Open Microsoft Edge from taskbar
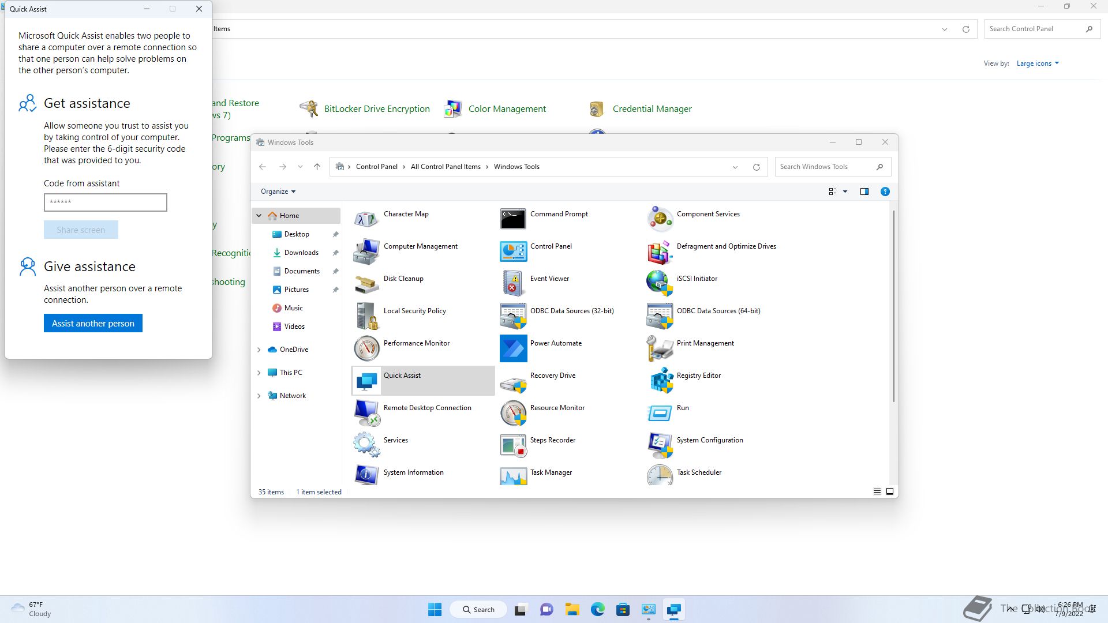 point(597,609)
